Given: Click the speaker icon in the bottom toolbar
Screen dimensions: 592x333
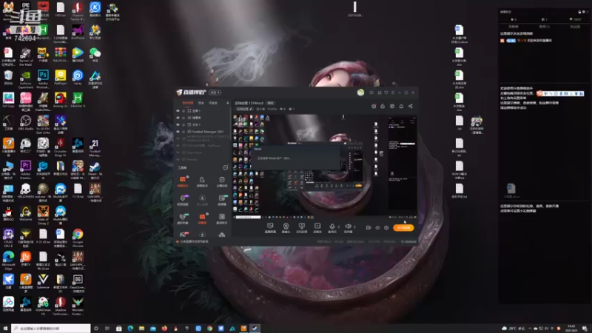Looking at the screenshot, I should tap(348, 226).
